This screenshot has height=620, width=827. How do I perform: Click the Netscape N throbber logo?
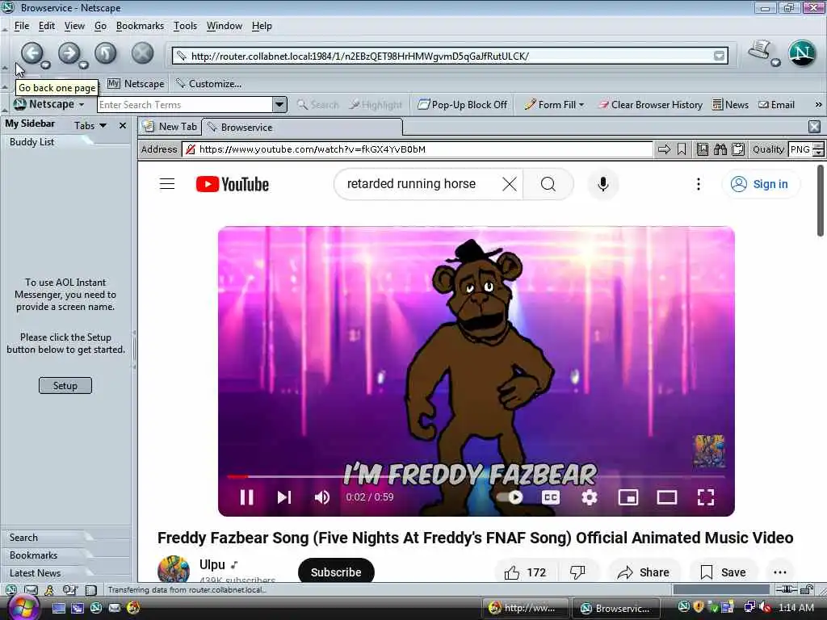[x=802, y=53]
